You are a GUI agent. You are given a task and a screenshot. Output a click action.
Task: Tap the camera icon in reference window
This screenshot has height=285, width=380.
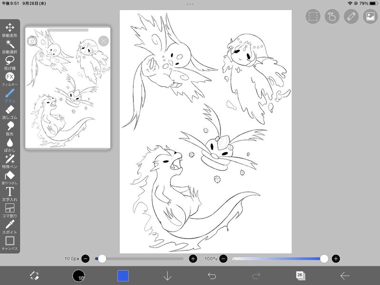(x=32, y=41)
